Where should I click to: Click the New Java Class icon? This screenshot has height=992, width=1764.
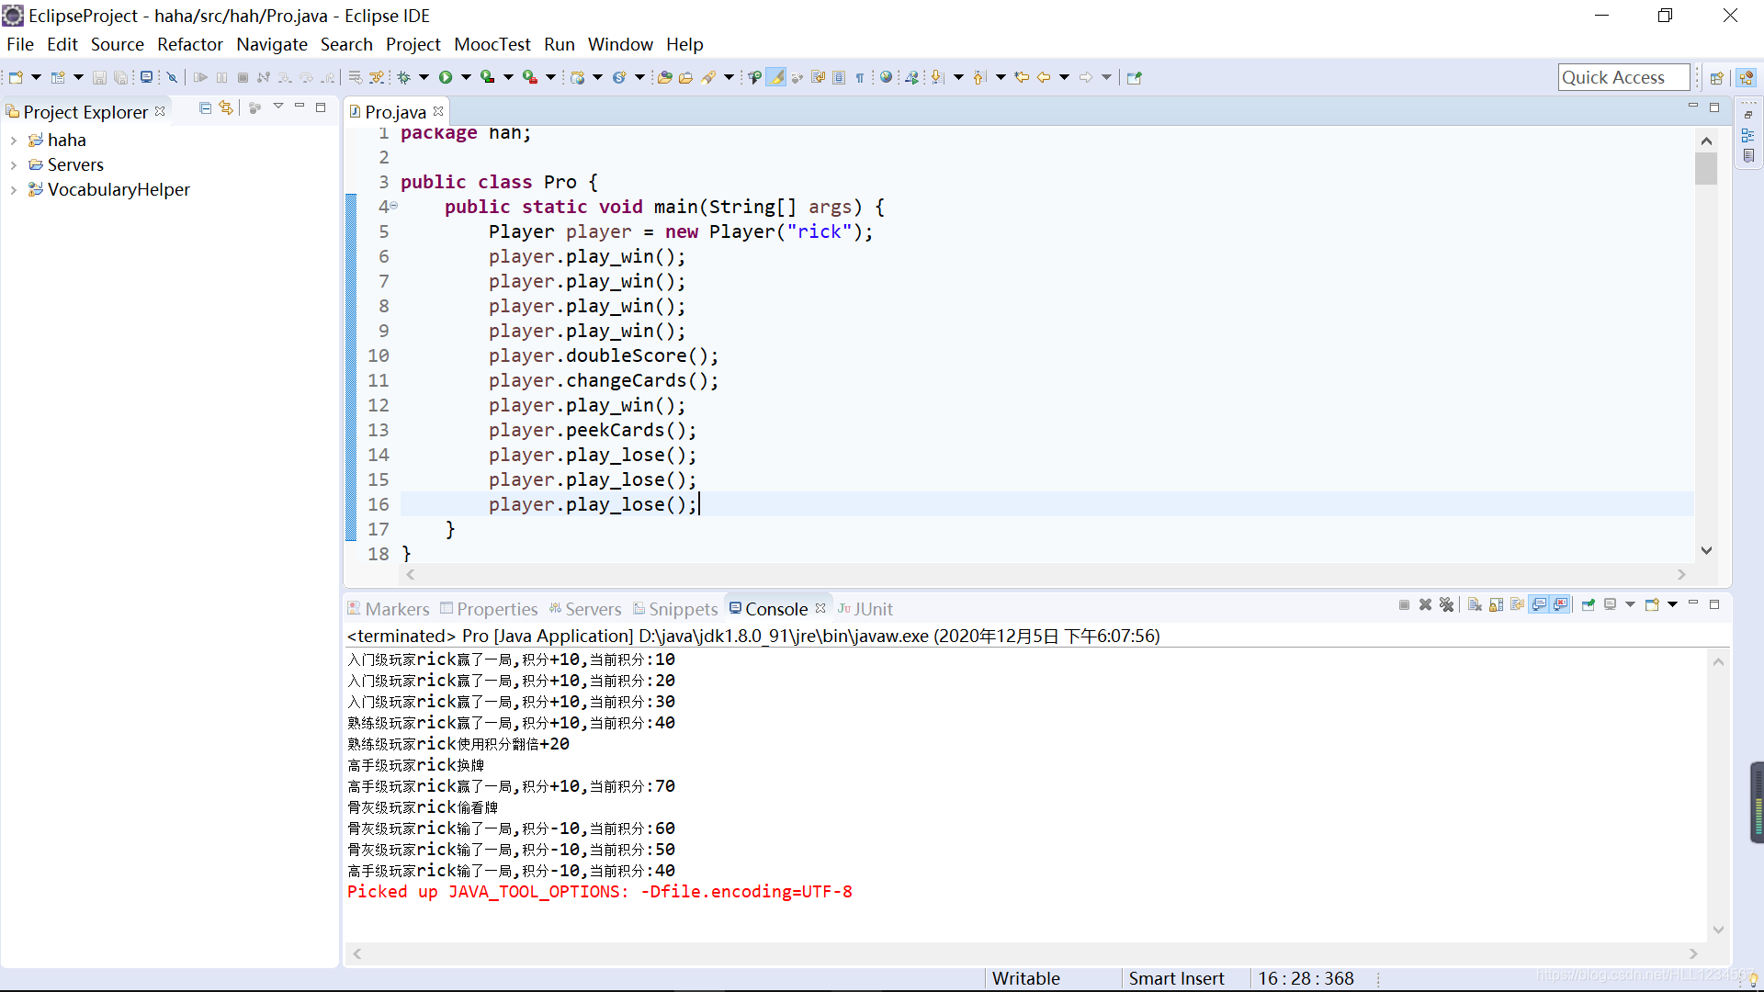coord(618,78)
